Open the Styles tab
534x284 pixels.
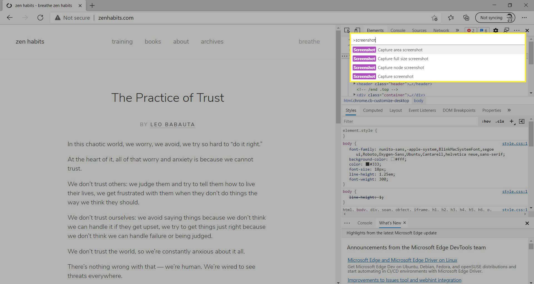click(x=351, y=110)
